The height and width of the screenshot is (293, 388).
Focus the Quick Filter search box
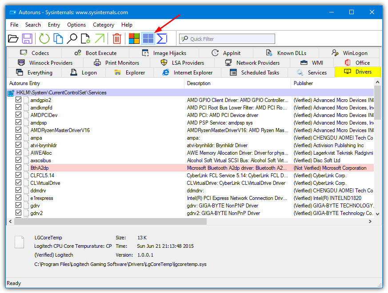coord(227,39)
